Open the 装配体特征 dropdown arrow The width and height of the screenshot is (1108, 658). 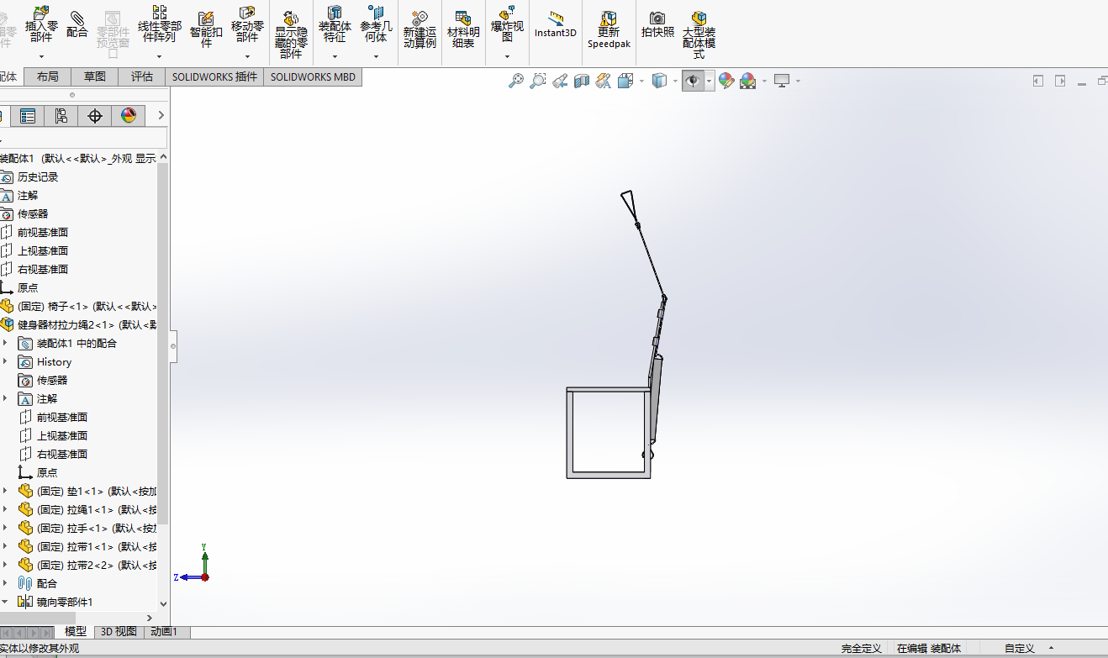point(335,57)
